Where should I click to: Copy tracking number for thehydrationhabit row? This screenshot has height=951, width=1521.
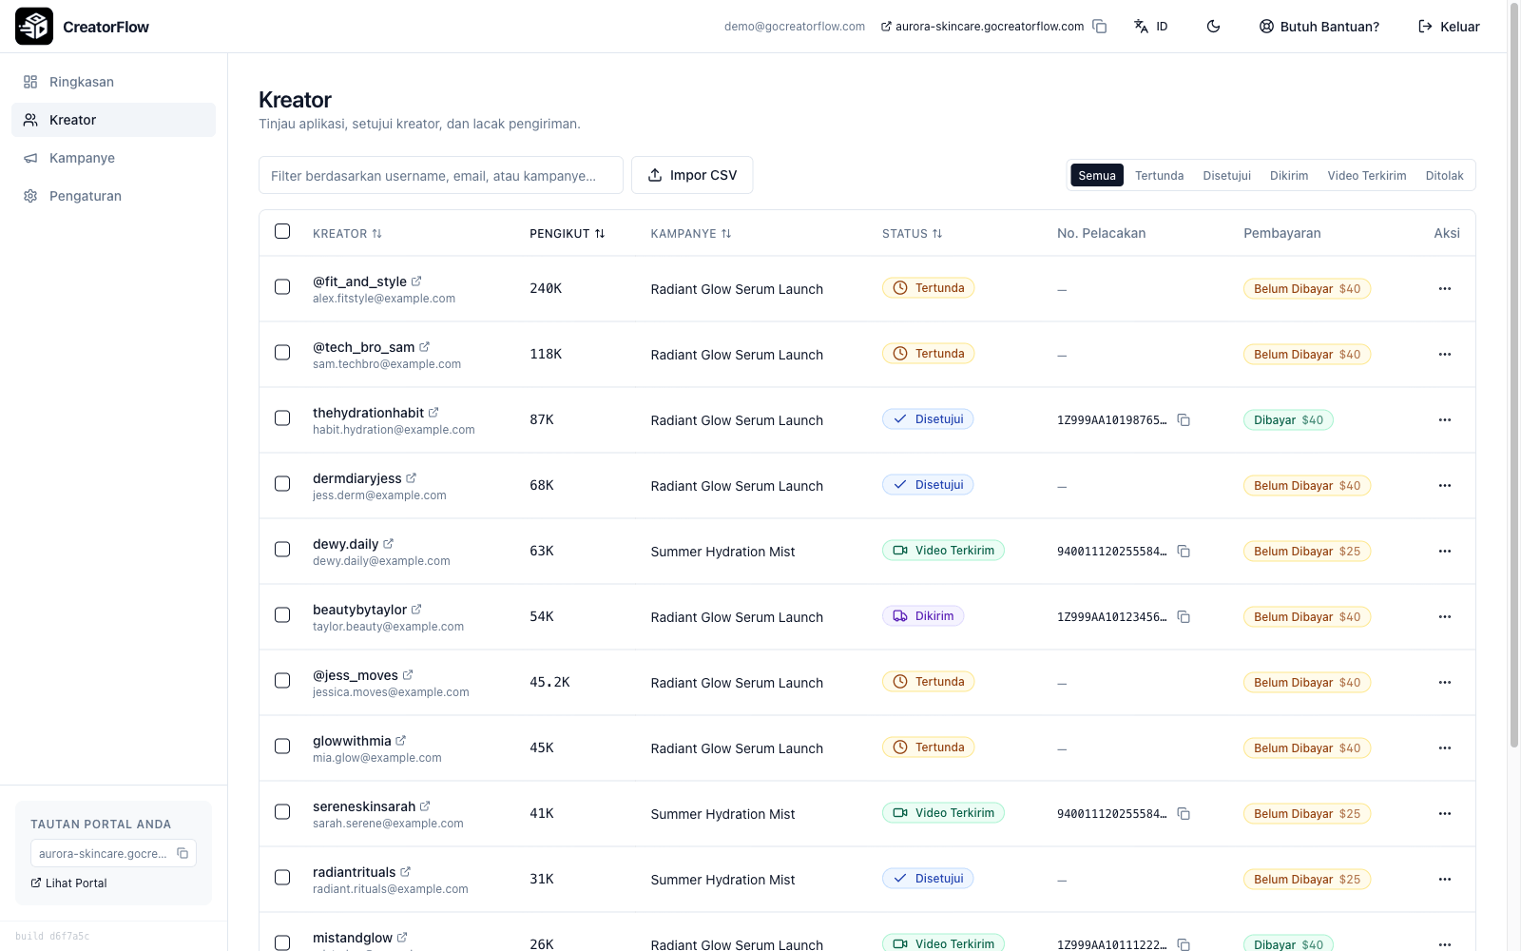pyautogui.click(x=1184, y=420)
